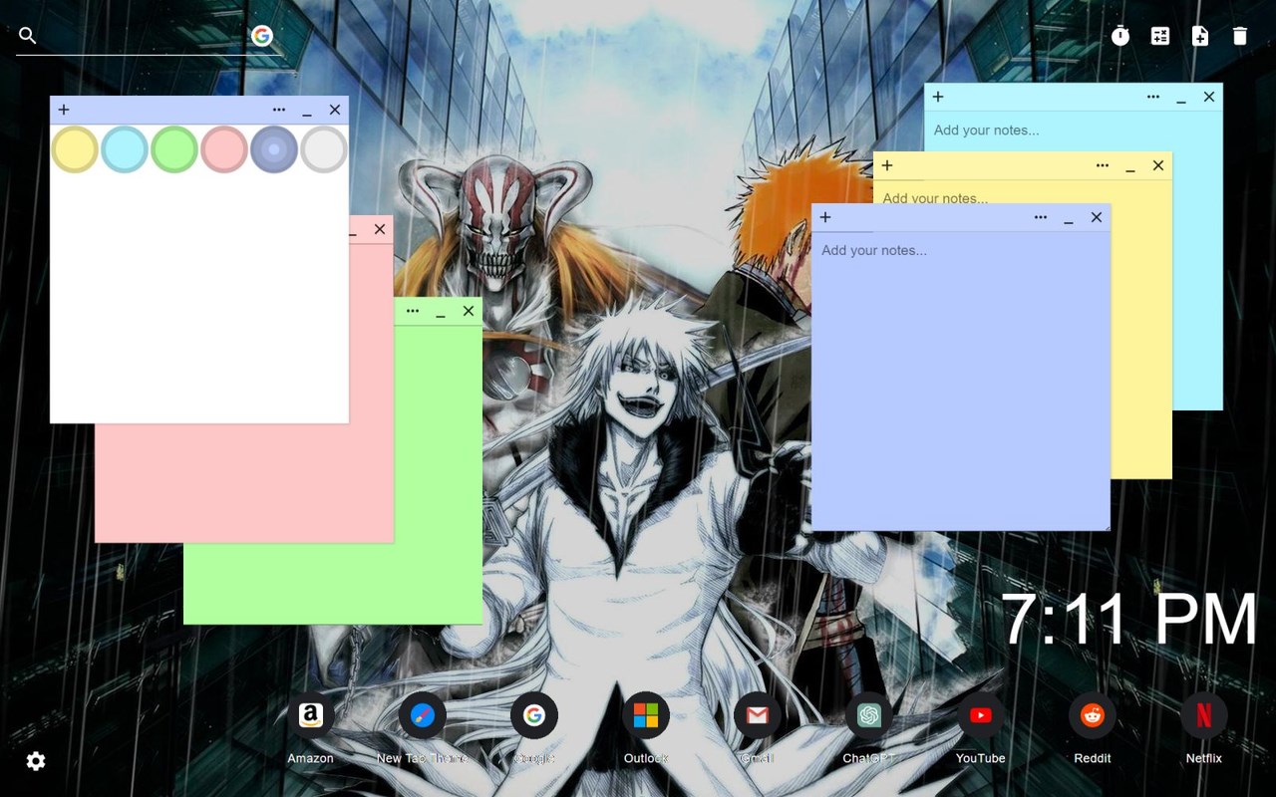The width and height of the screenshot is (1276, 797).
Task: Create a new note with add-note icon
Action: point(1200,36)
